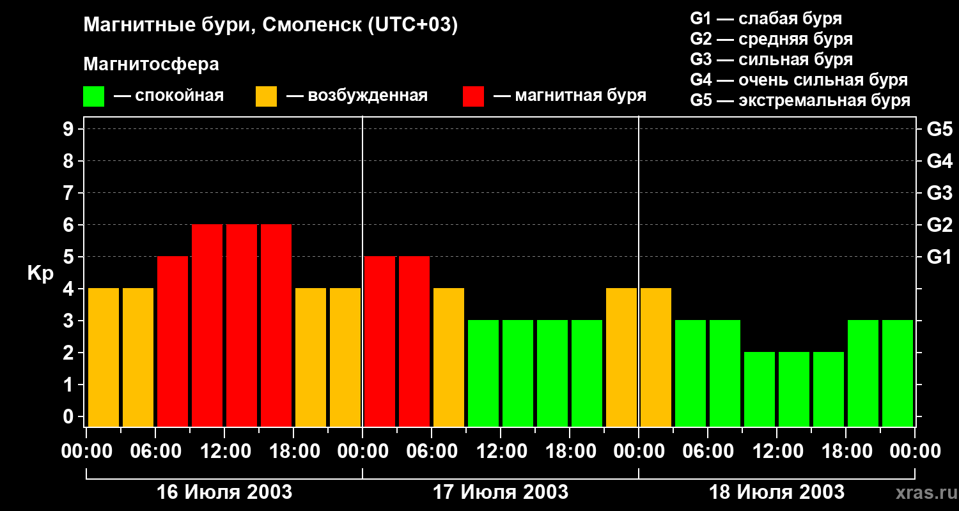959x511 pixels.
Task: Click the '17 Июля 2003' date label
Action: click(501, 492)
